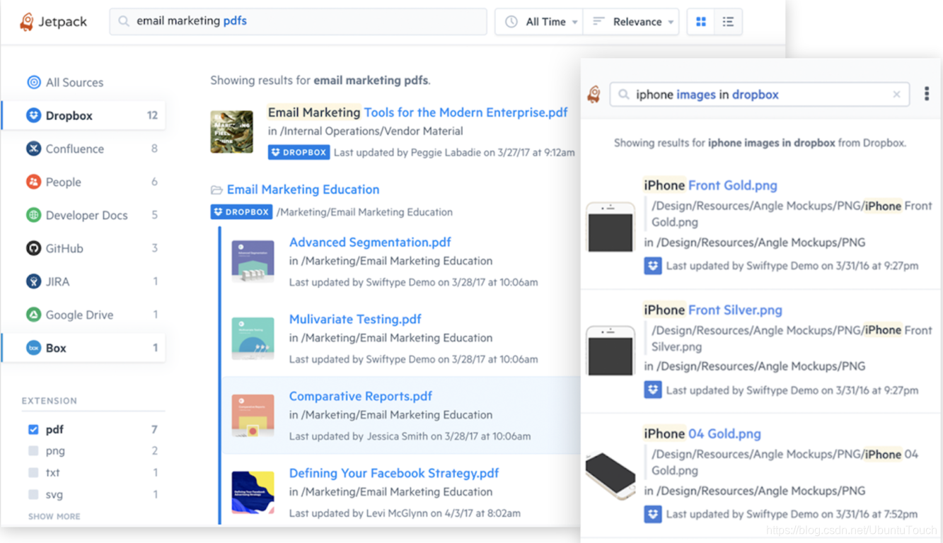Select Google Drive source in sidebar
943x543 pixels.
(83, 315)
